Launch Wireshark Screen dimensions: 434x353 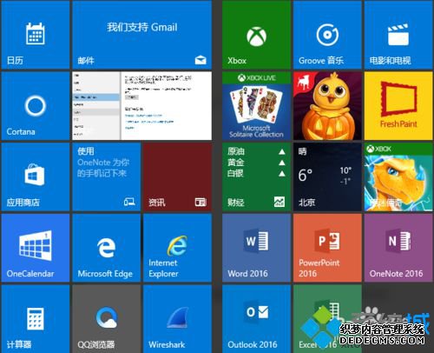point(177,319)
